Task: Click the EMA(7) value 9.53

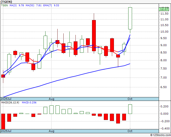Action: [x=57, y=6]
